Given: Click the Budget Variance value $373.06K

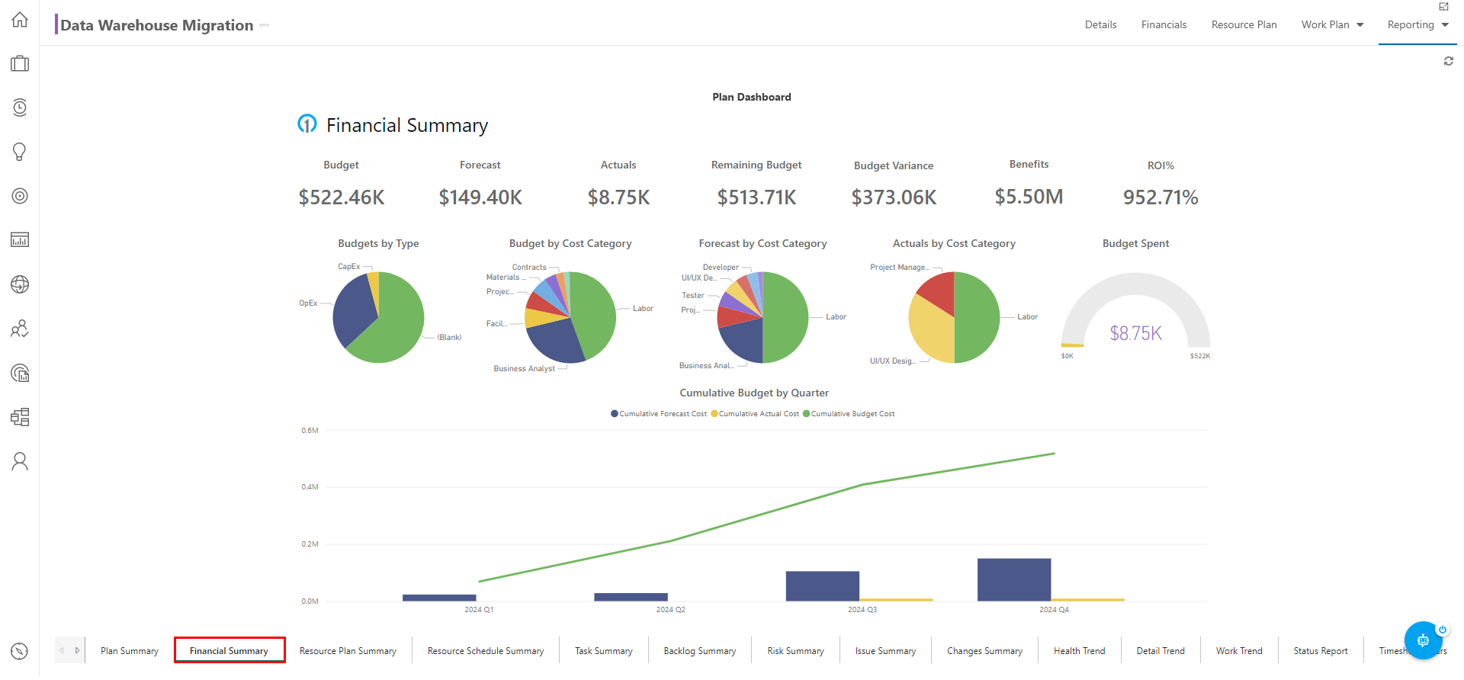Looking at the screenshot, I should coord(894,197).
